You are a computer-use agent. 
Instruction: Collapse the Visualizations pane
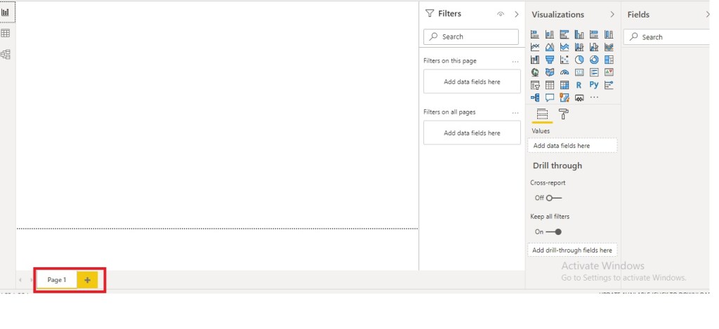coord(612,14)
